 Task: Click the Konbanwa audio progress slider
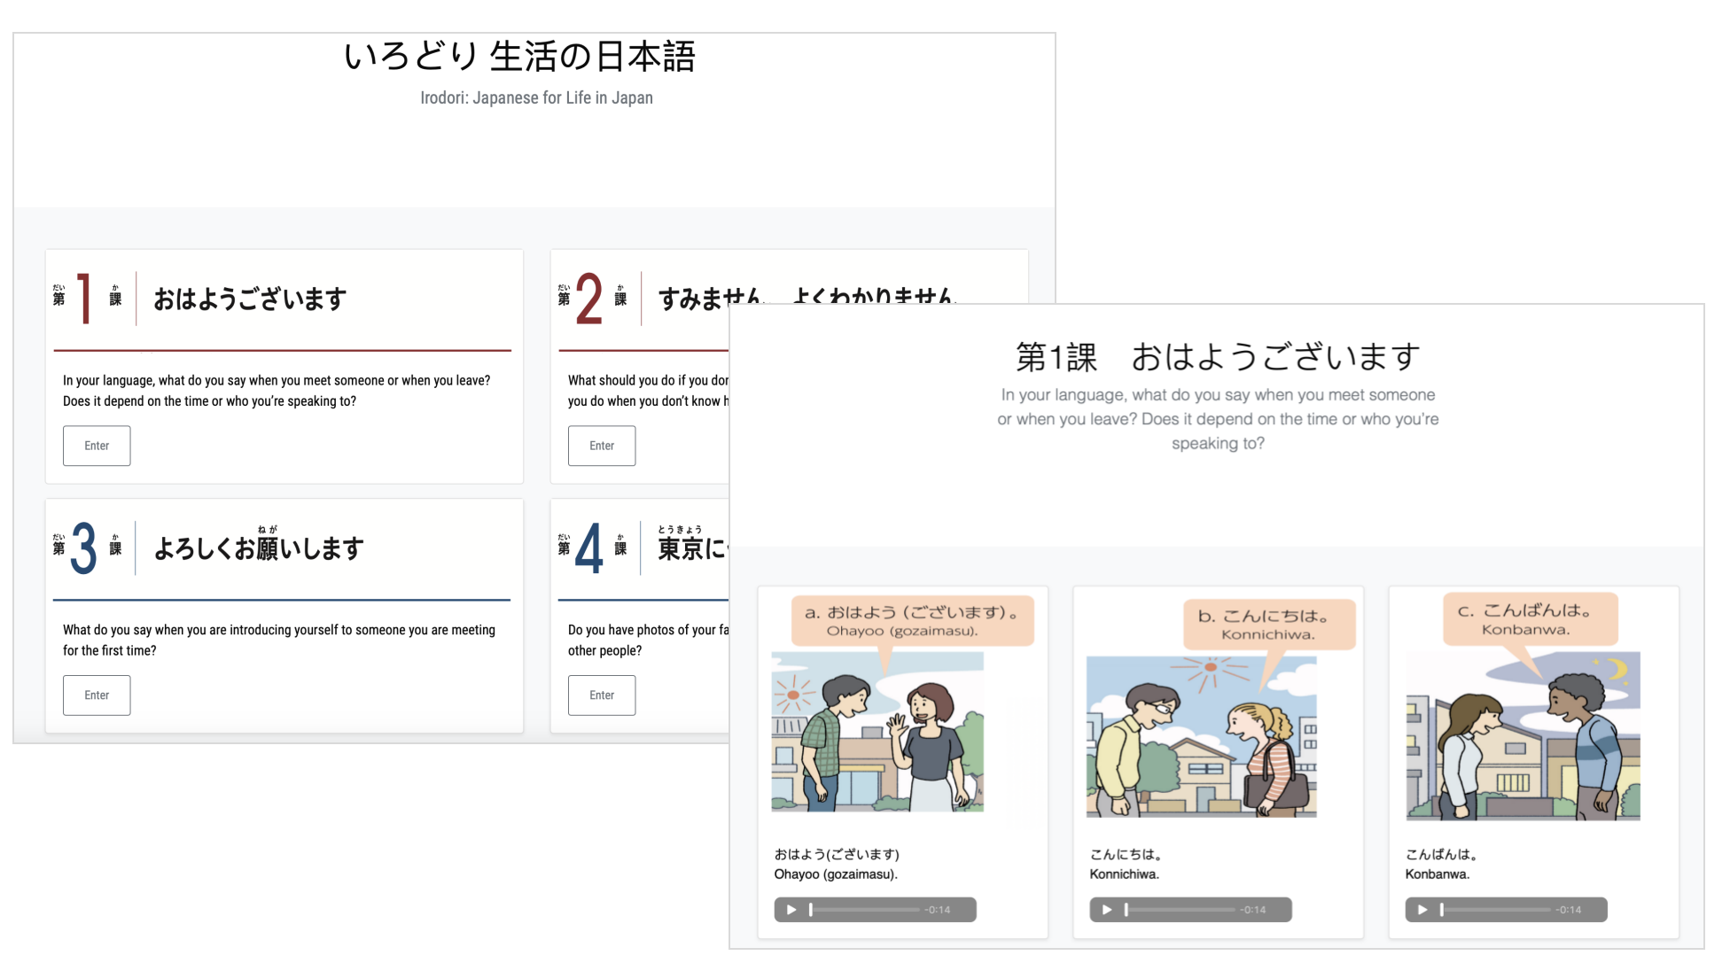(x=1495, y=910)
